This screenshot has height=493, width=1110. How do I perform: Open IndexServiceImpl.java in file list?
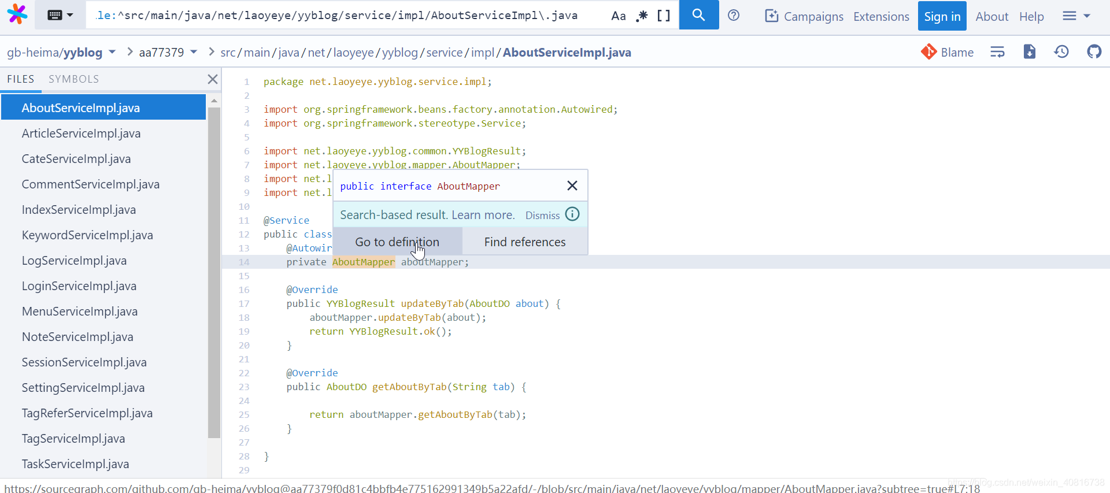point(103,209)
